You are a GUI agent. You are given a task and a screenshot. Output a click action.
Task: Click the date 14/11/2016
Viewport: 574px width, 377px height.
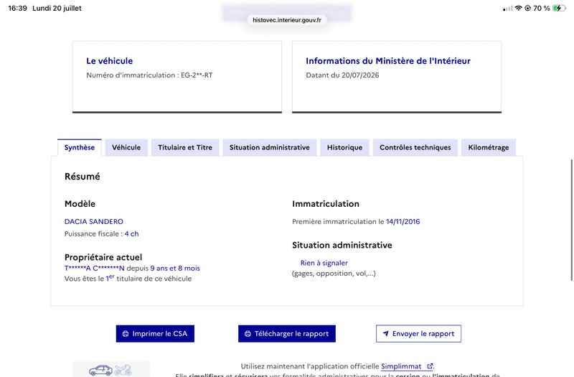pyautogui.click(x=403, y=222)
